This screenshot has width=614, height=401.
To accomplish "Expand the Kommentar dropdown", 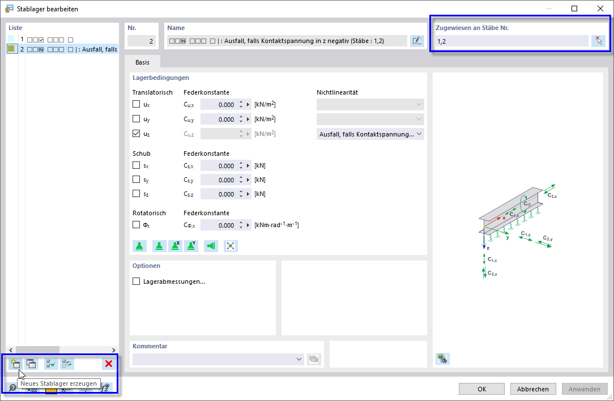I will tap(299, 359).
